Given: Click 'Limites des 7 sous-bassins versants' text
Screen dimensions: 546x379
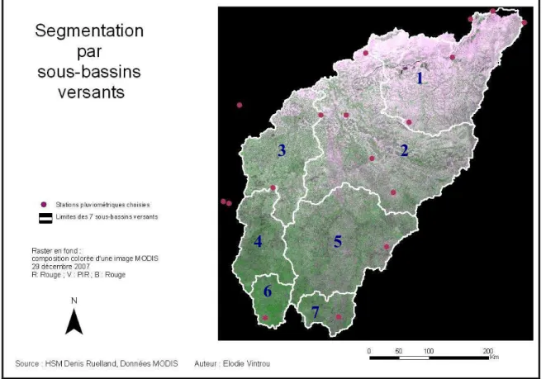Looking at the screenshot, I should coord(107,217).
